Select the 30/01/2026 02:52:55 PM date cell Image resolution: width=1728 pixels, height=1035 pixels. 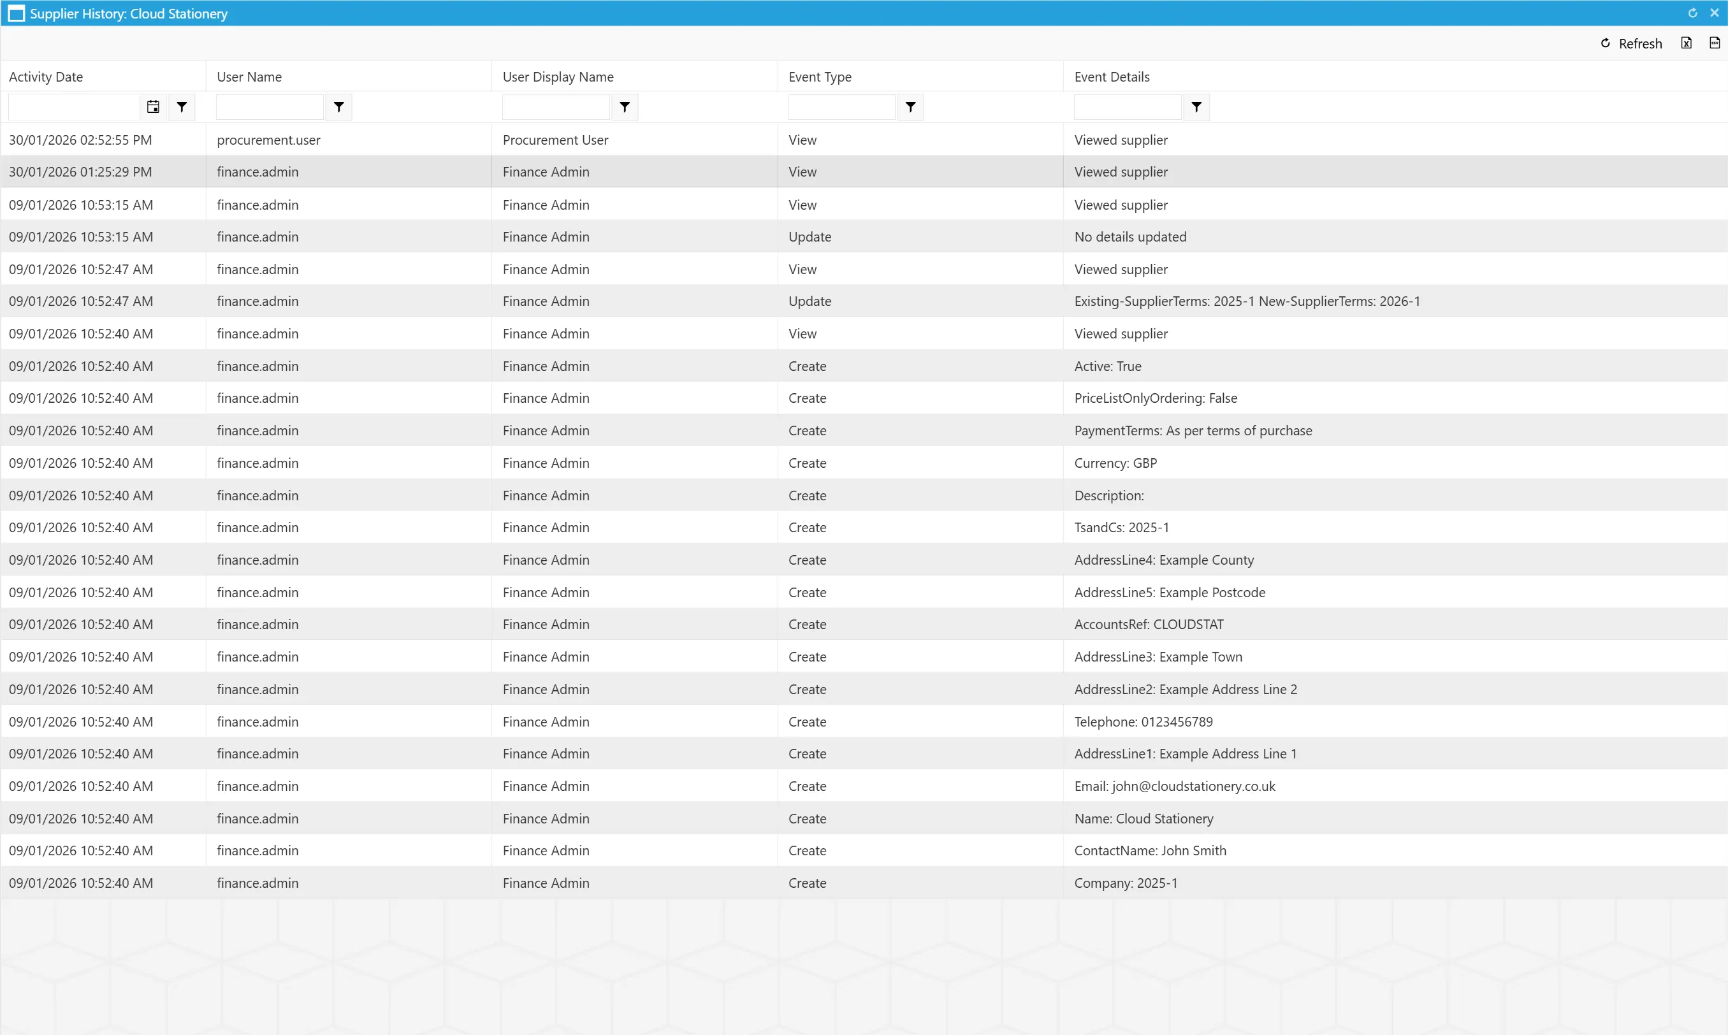coord(103,140)
